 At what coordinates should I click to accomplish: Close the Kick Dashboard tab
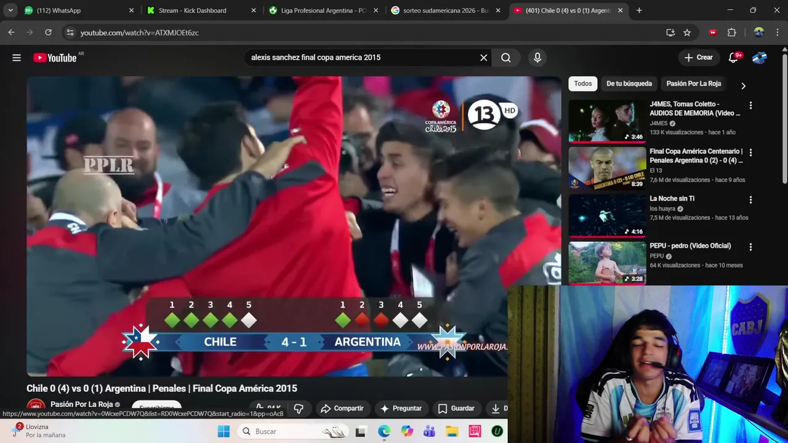click(253, 10)
